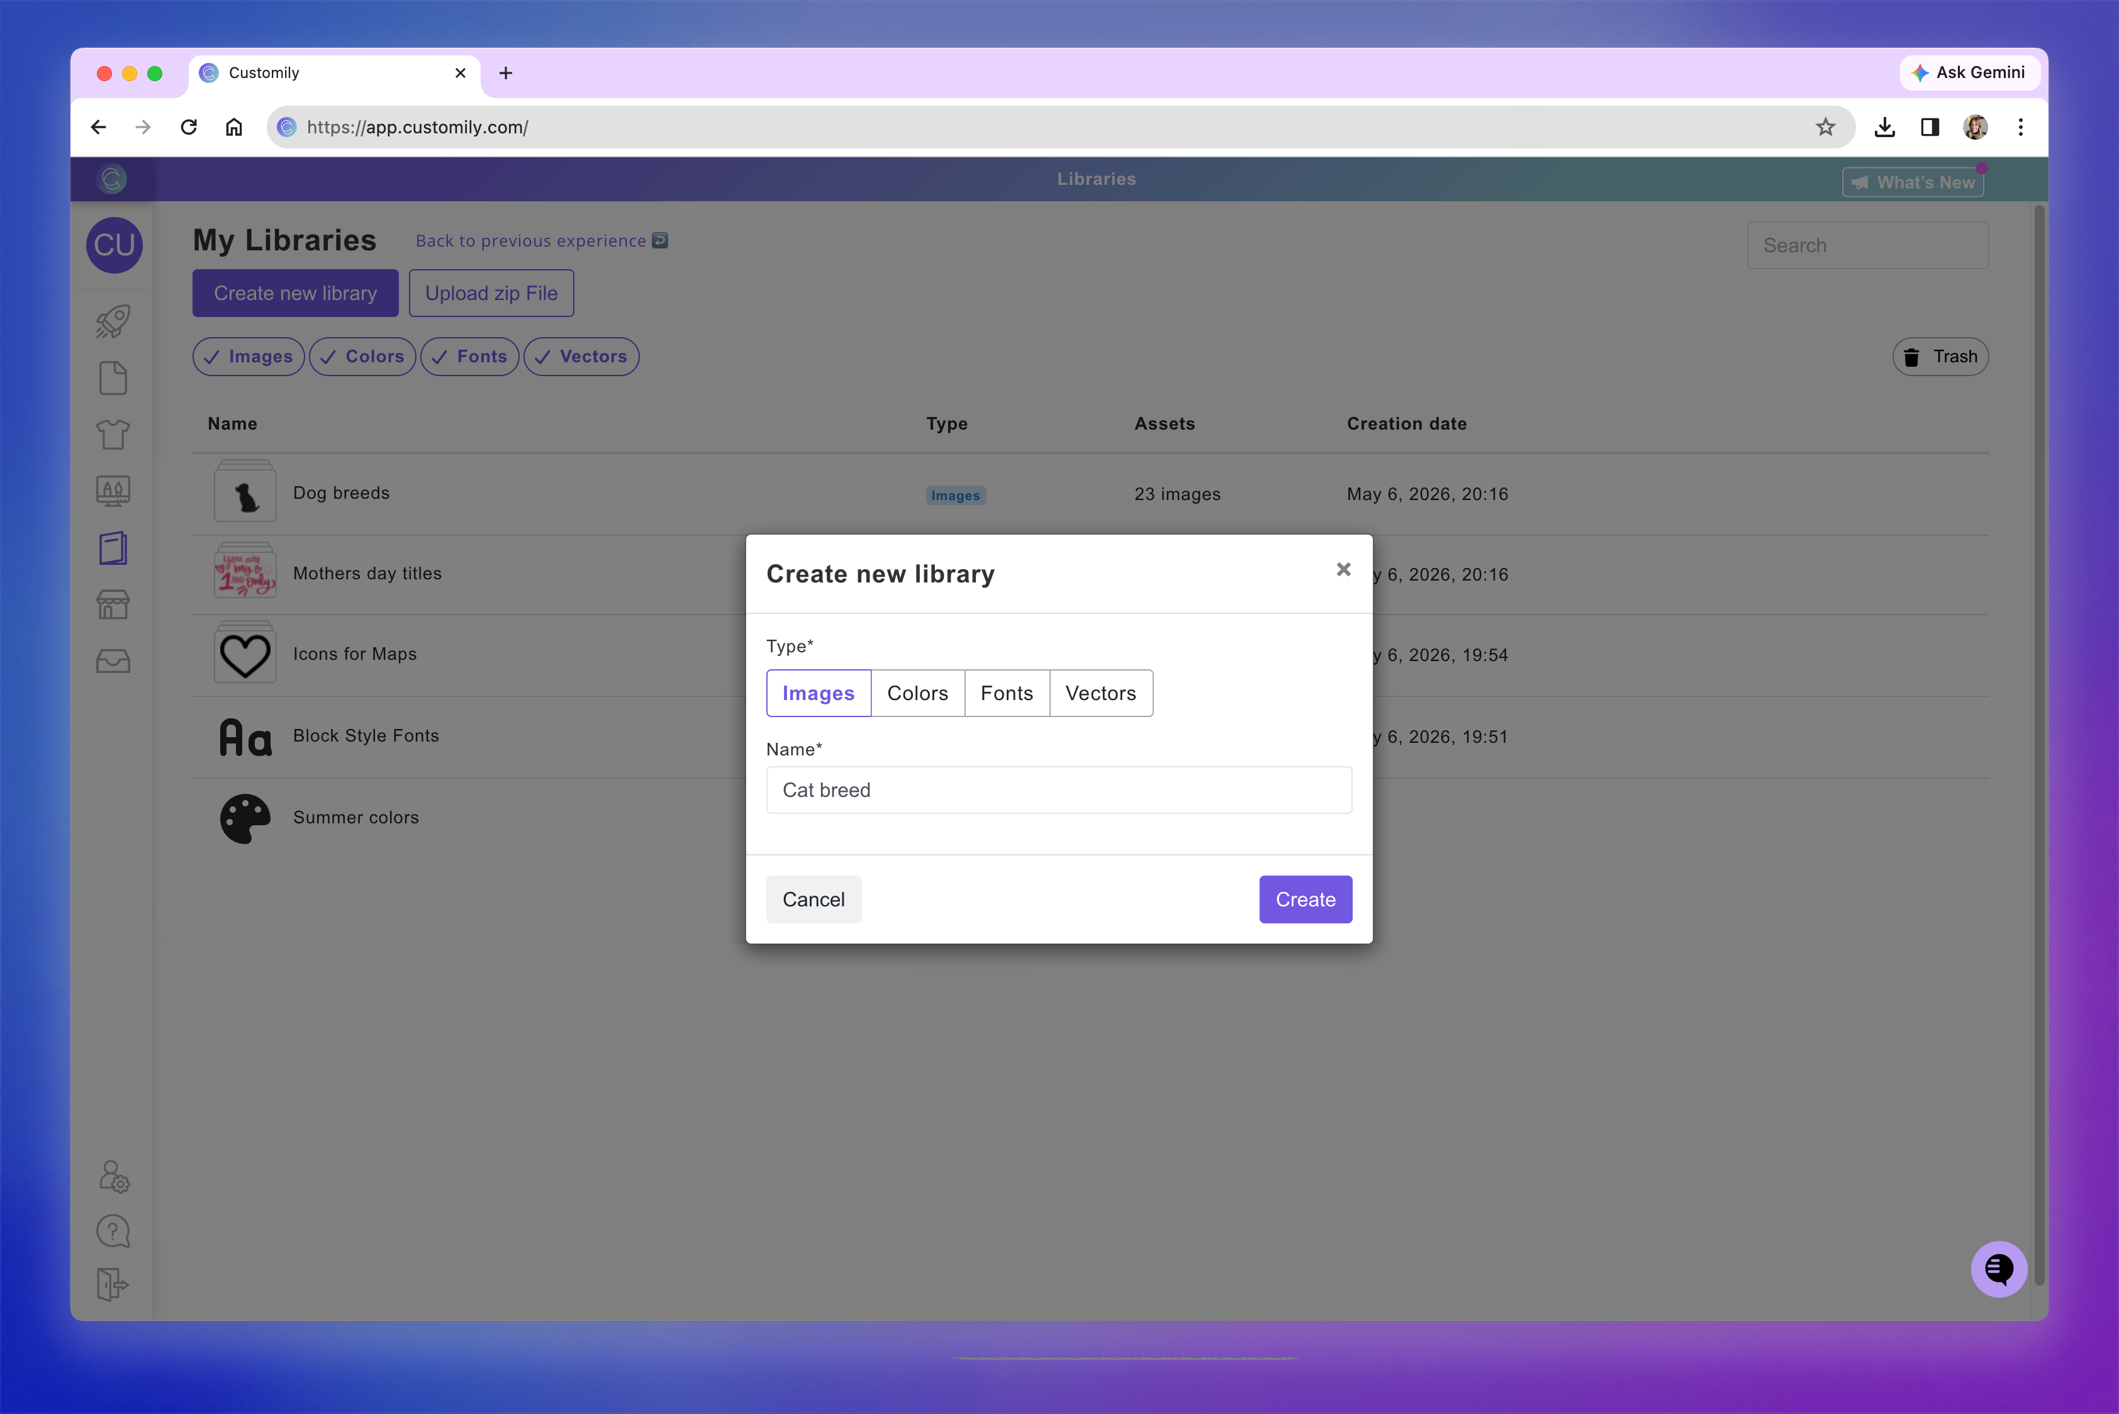Open the document page sidebar icon
Screen dimensions: 2119x1414
pyautogui.click(x=113, y=378)
